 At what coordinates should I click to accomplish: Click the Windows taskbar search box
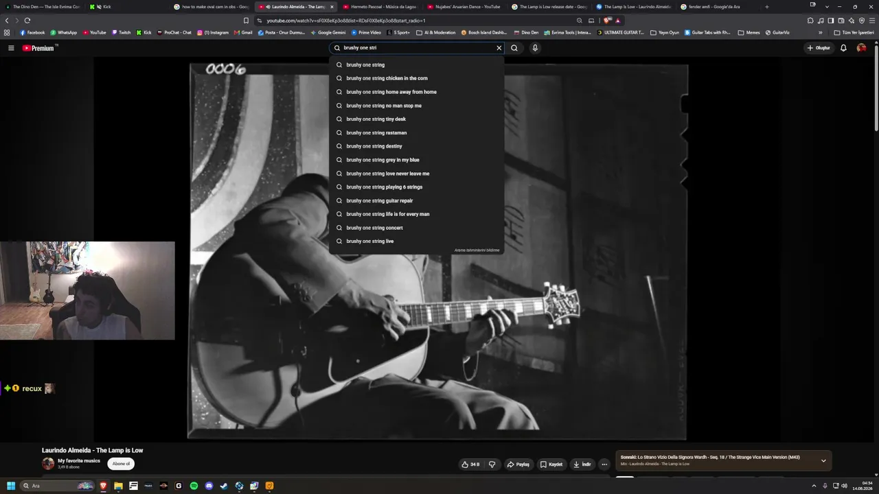coord(57,486)
